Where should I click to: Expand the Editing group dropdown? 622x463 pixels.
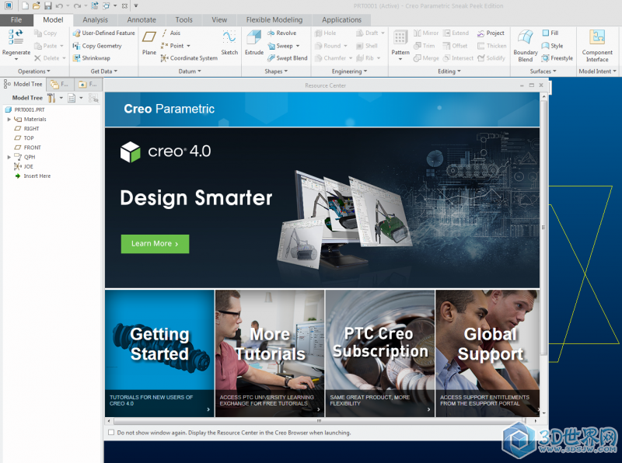[x=449, y=71]
